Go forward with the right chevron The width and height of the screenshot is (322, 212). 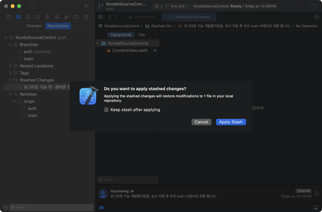(116, 17)
